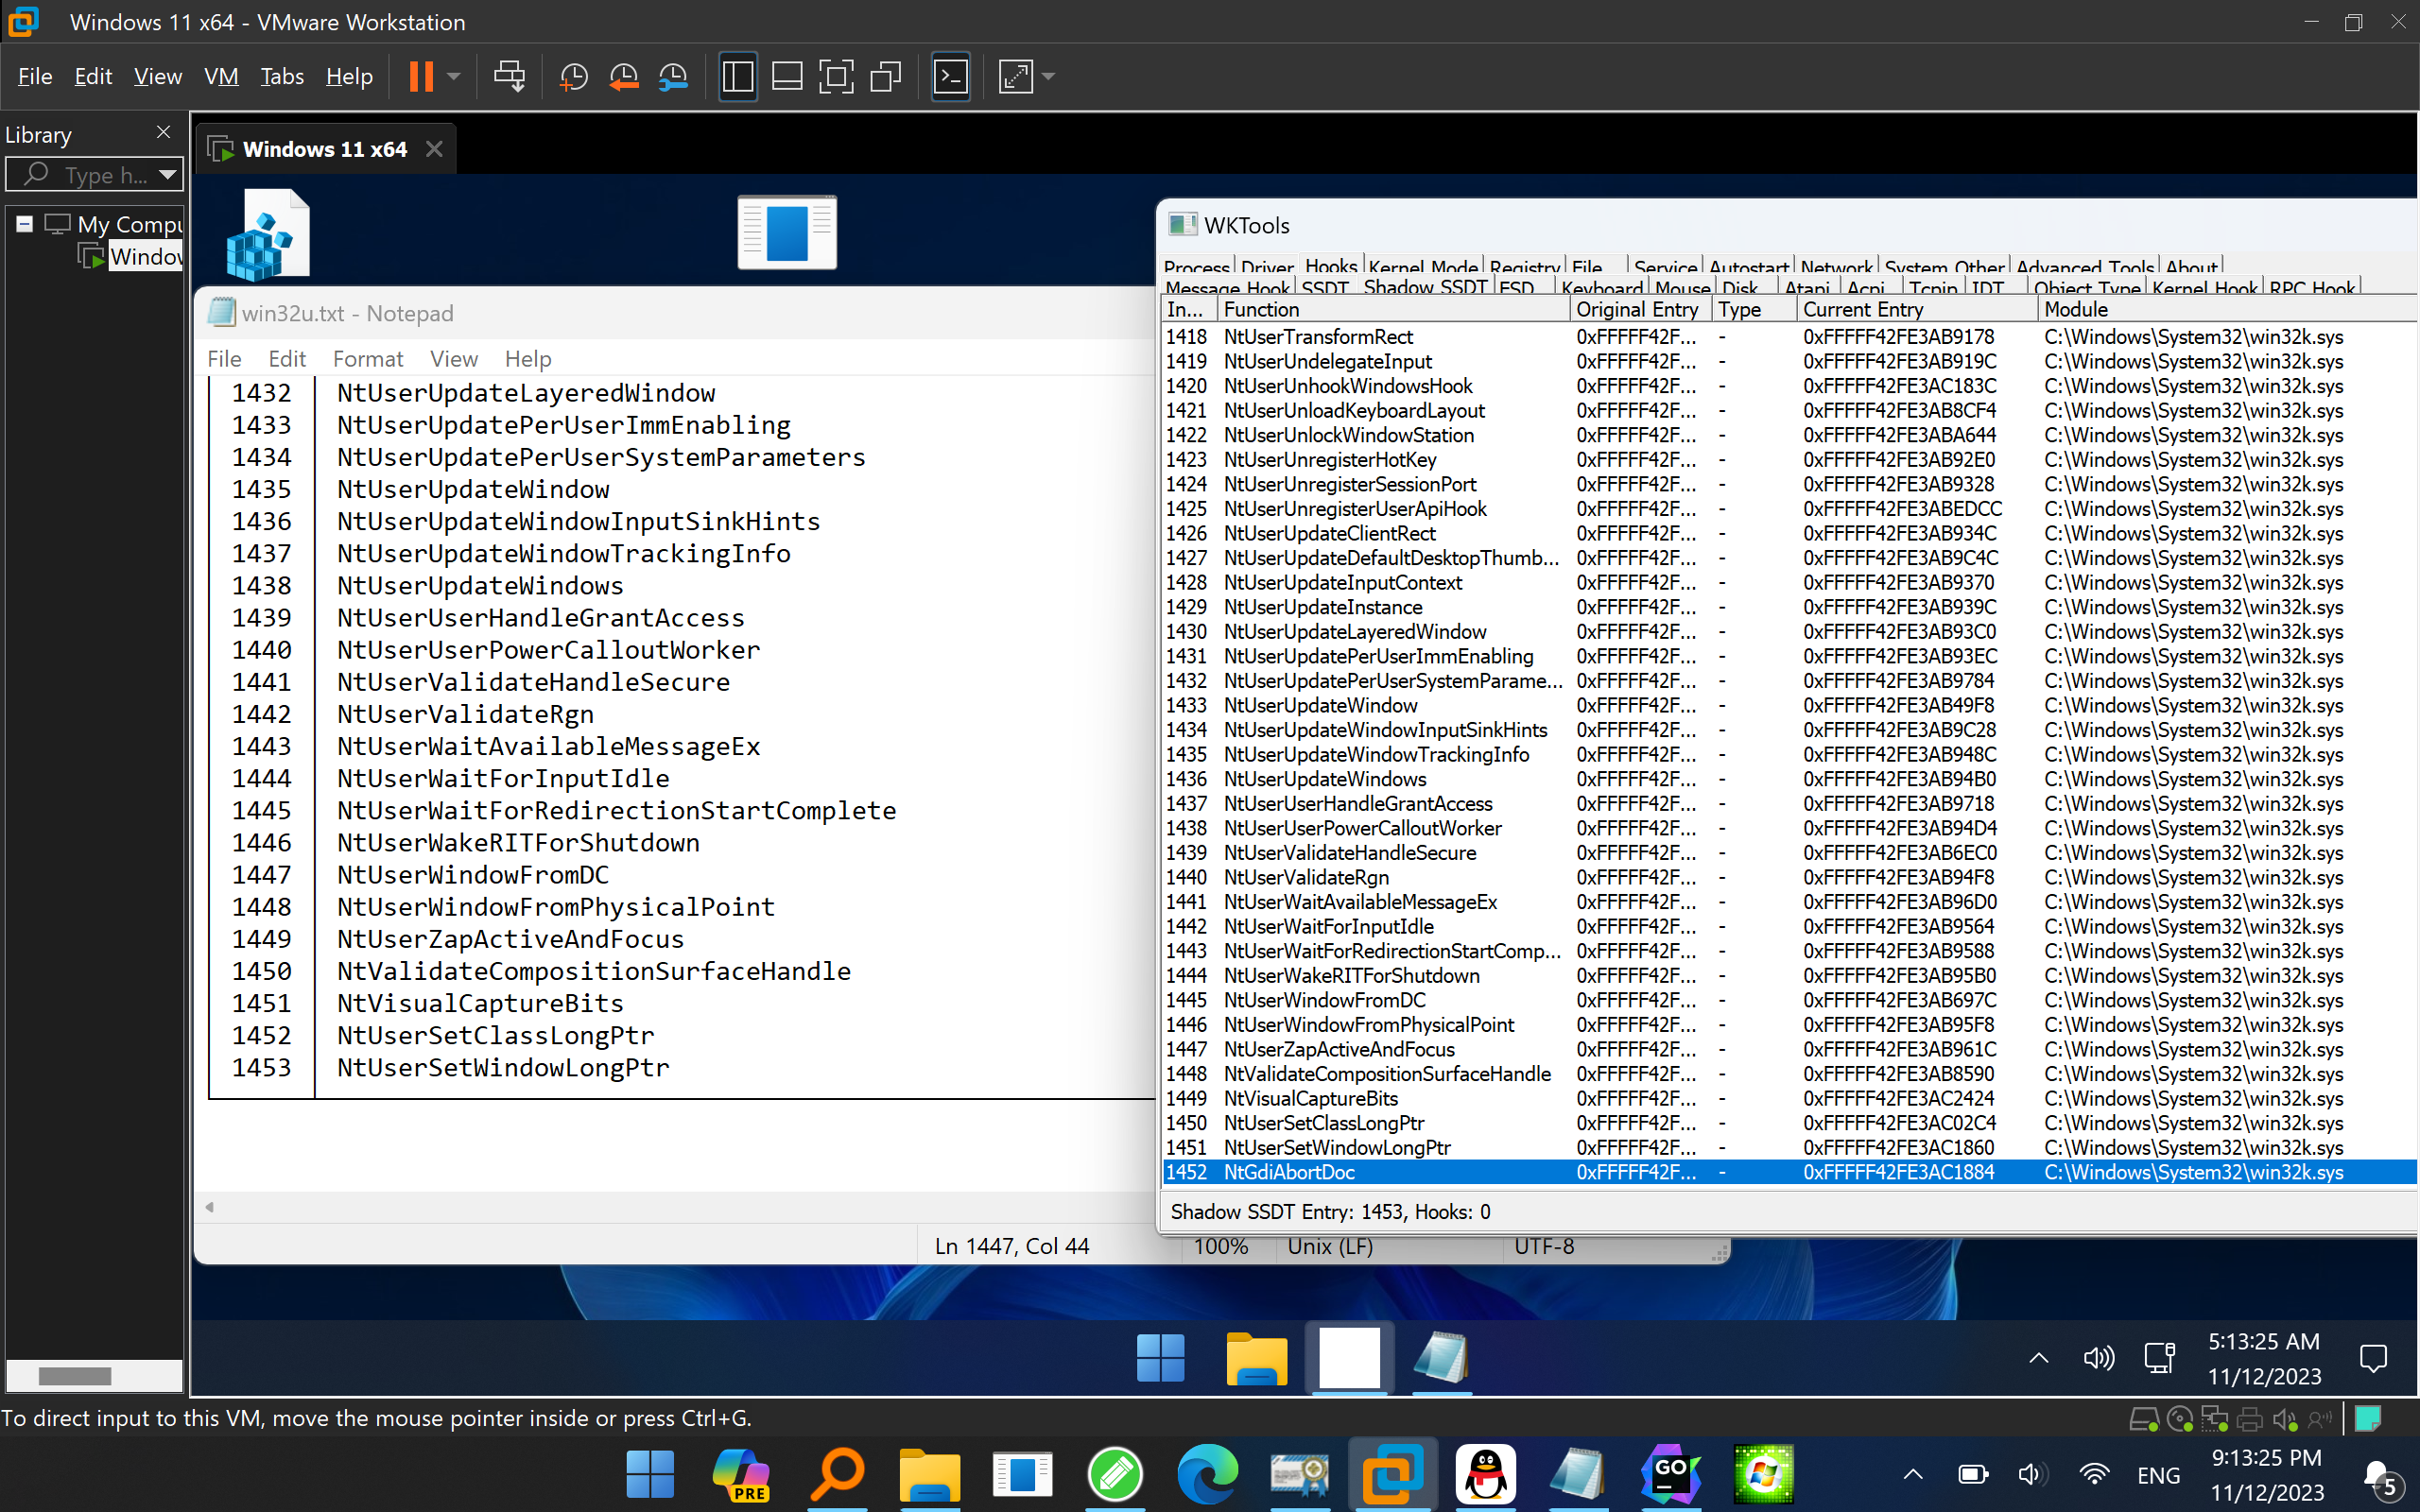Image resolution: width=2420 pixels, height=1512 pixels.
Task: Suspend the virtual machine
Action: pyautogui.click(x=421, y=75)
